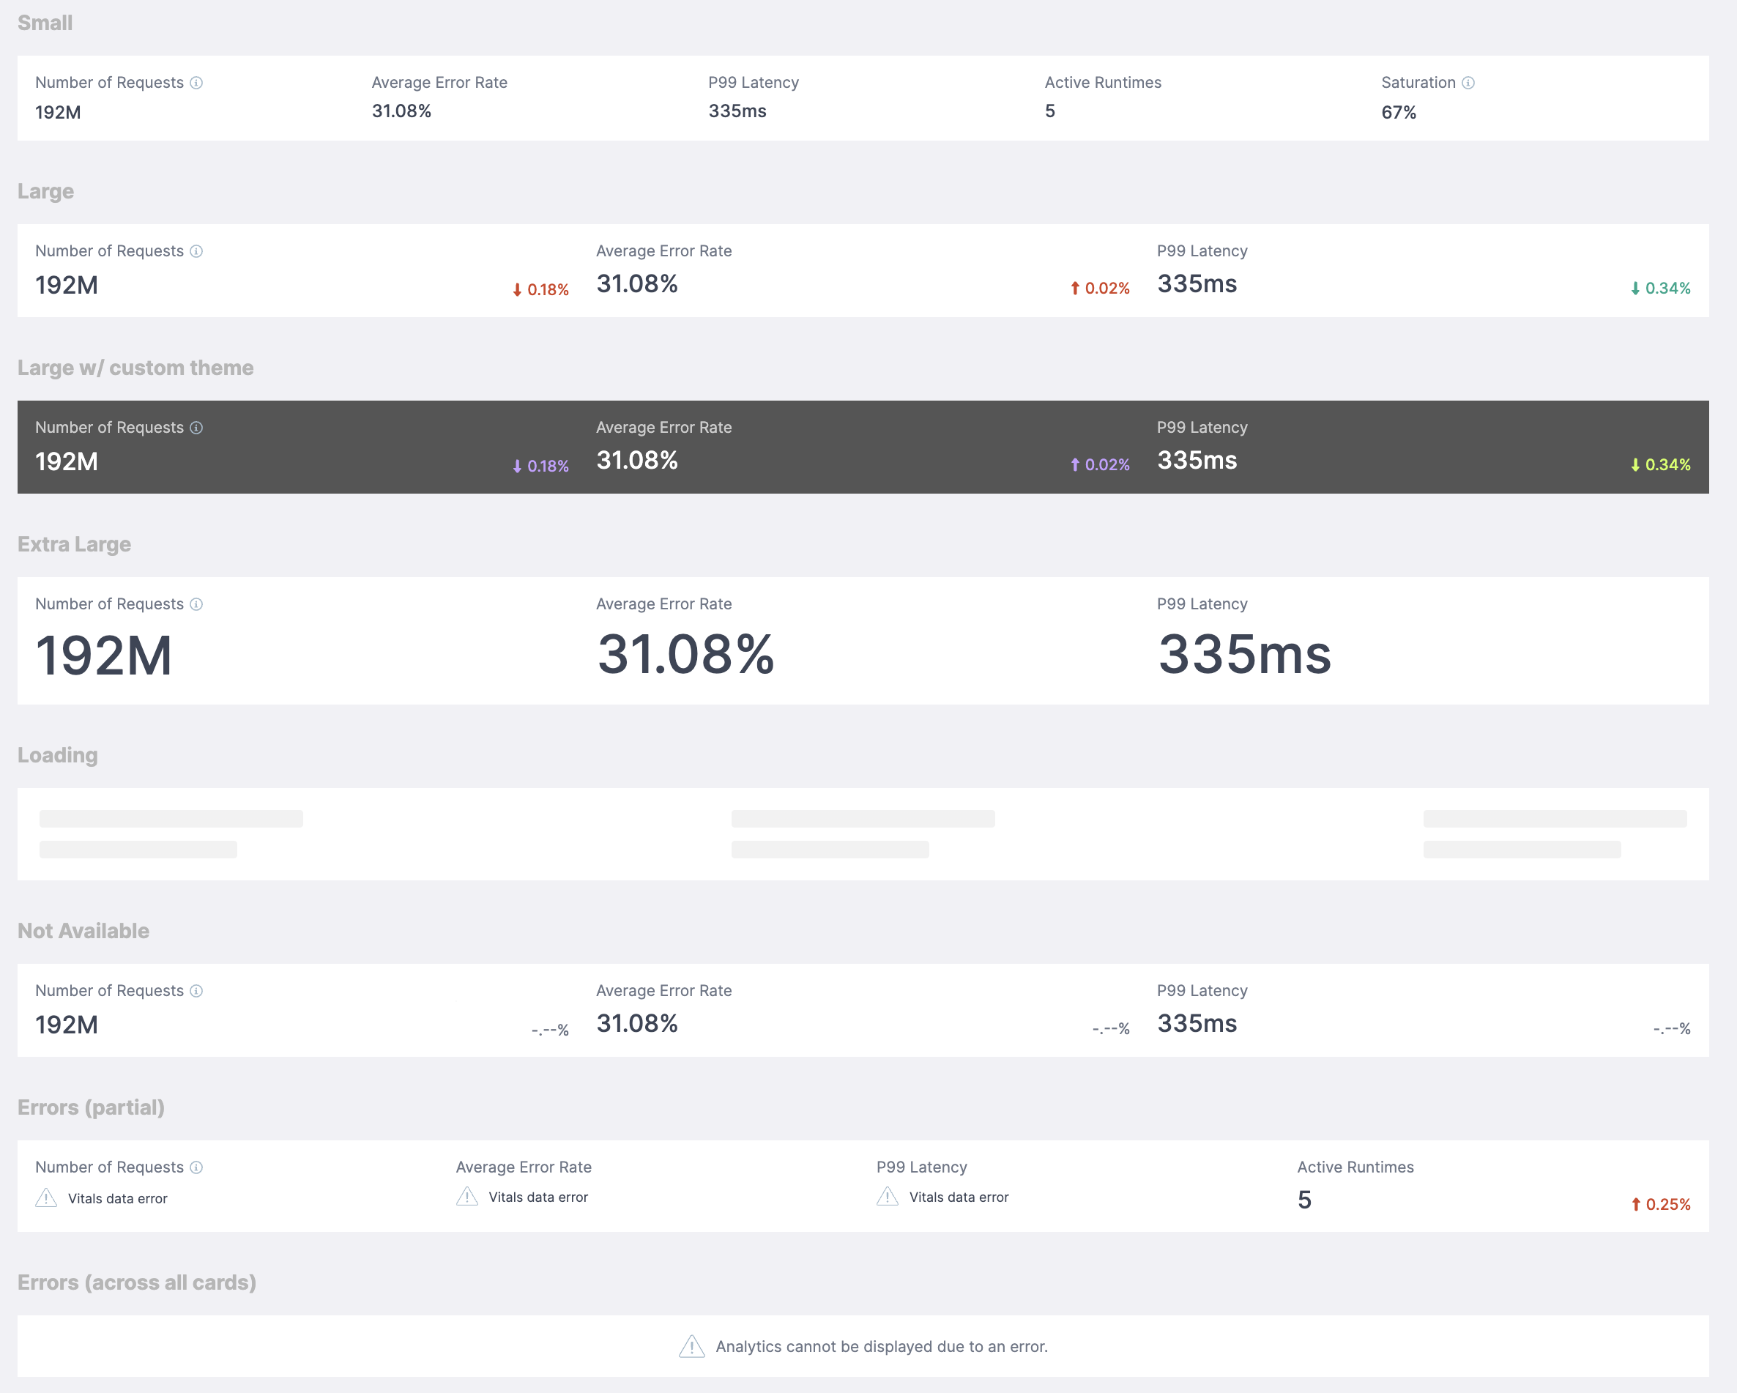
Task: Click the 192M value in Small card
Action: click(58, 113)
